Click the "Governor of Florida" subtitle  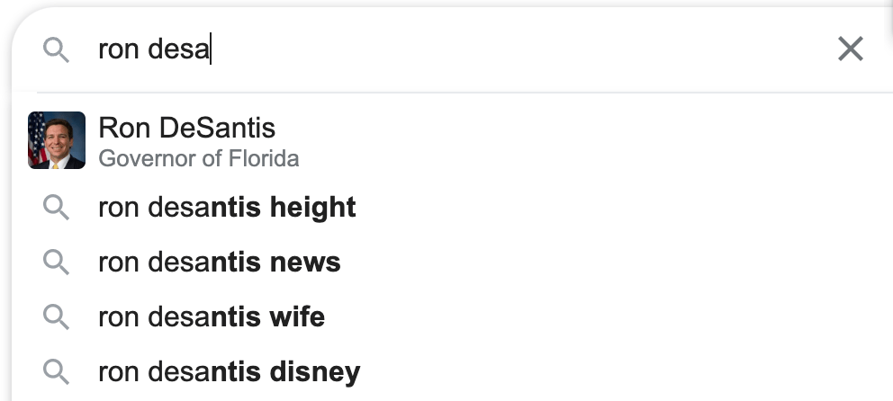pos(198,159)
